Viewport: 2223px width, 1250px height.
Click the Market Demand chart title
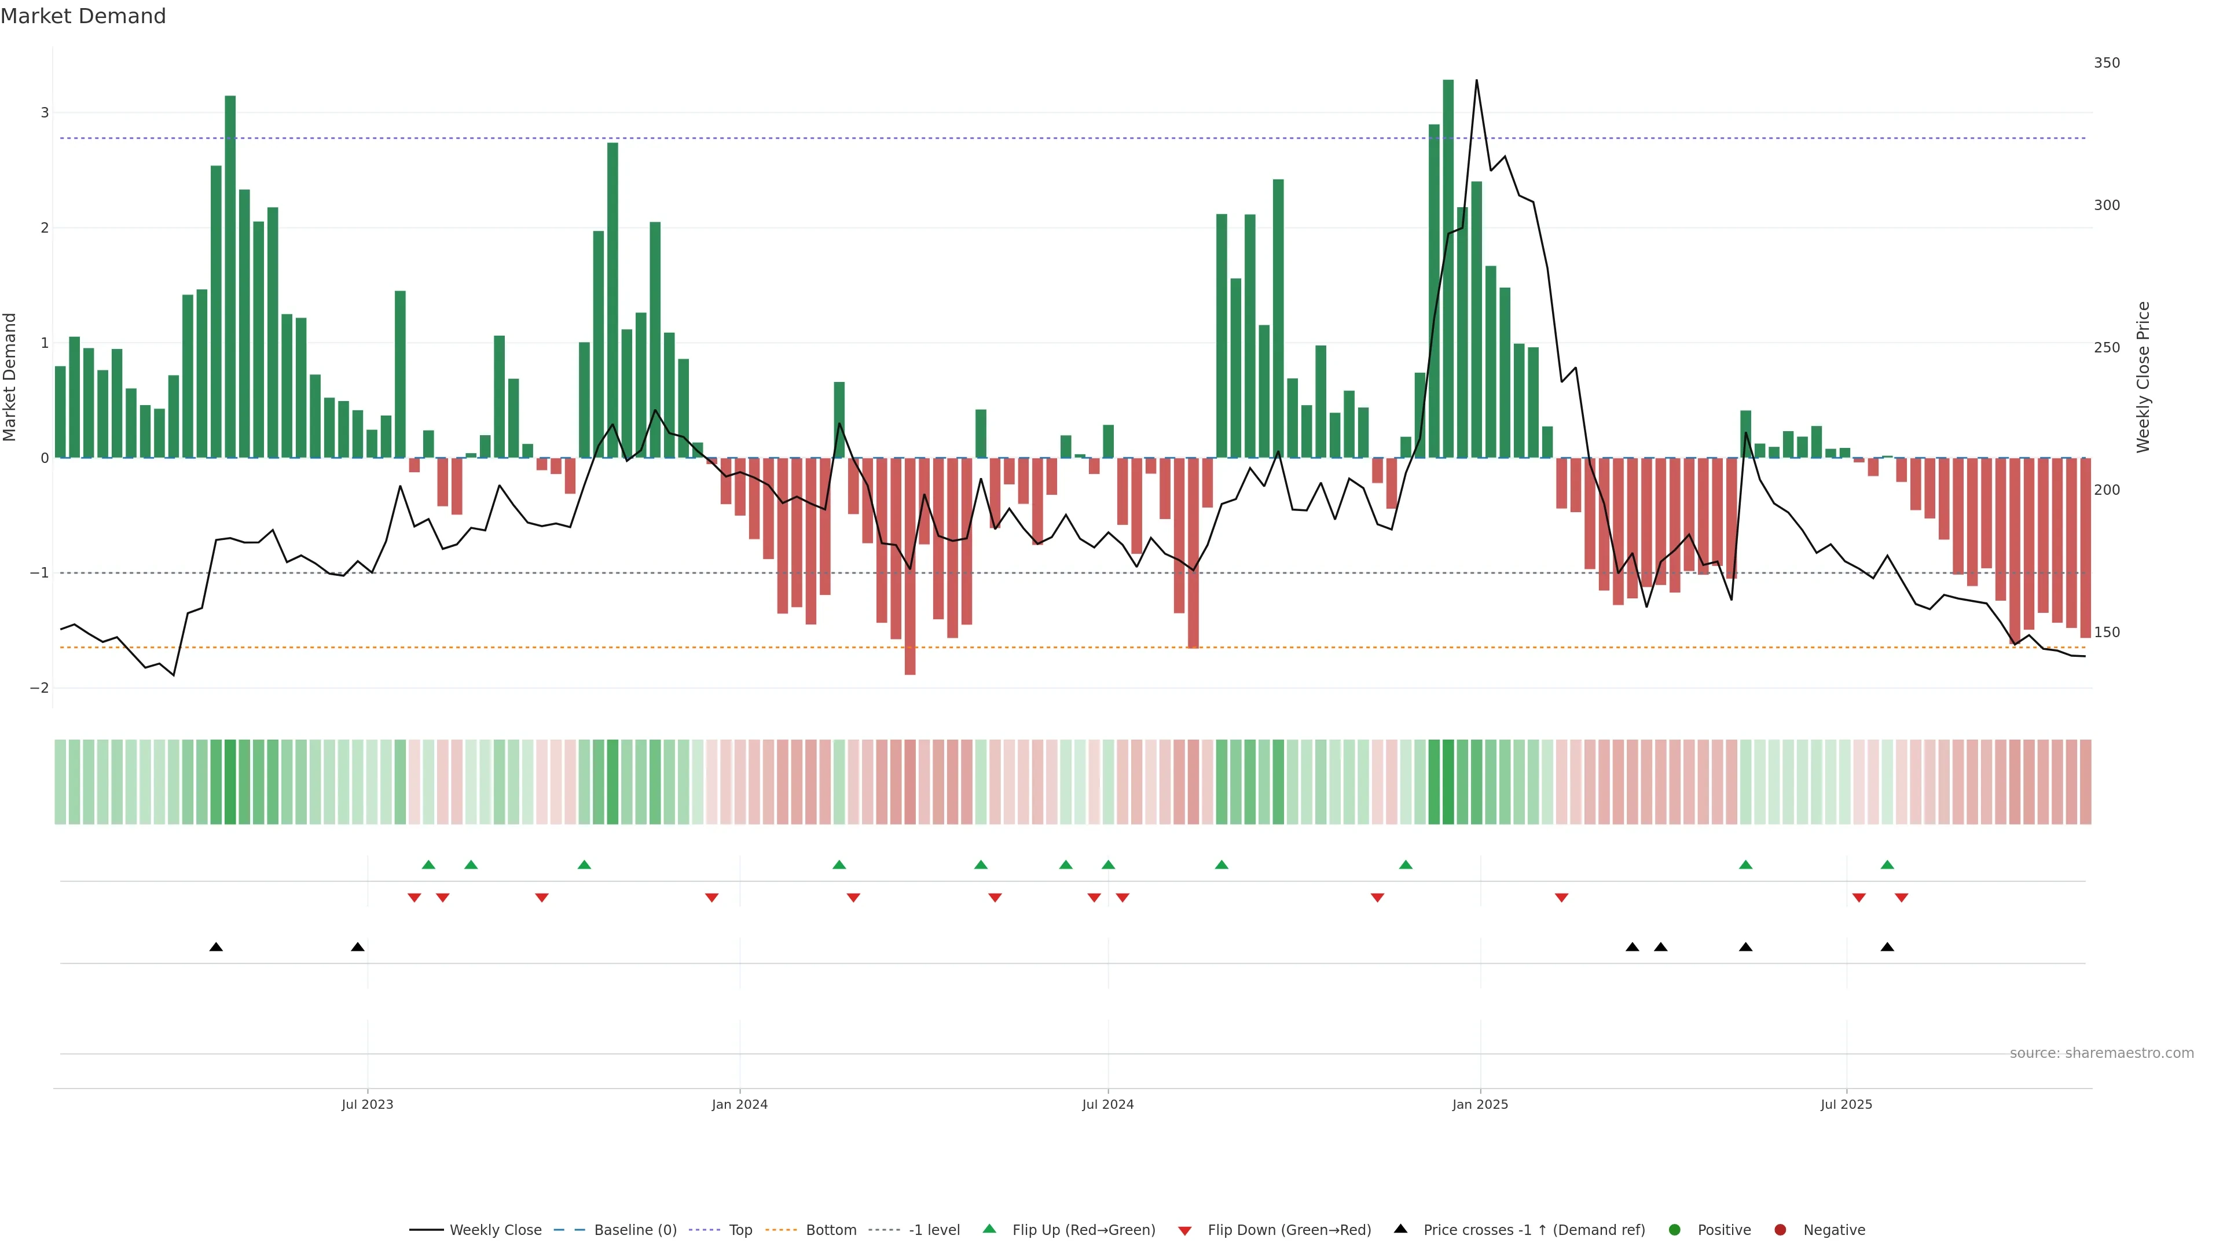83,16
